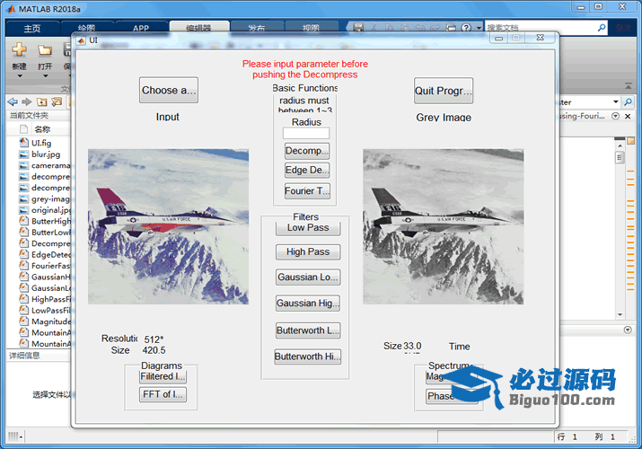Click the orange message indicator atop the editor
642x449 pixels.
(x=630, y=141)
